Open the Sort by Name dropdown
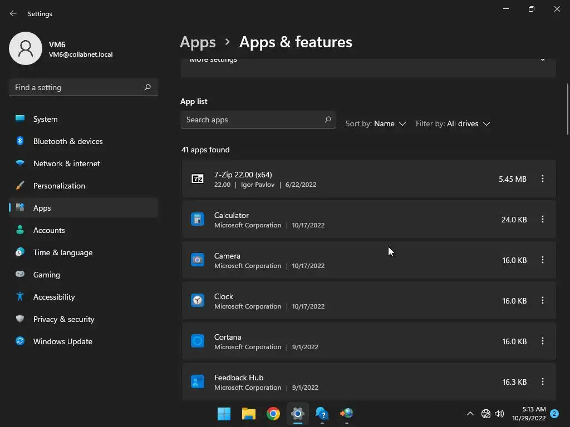The height and width of the screenshot is (427, 570). click(376, 124)
